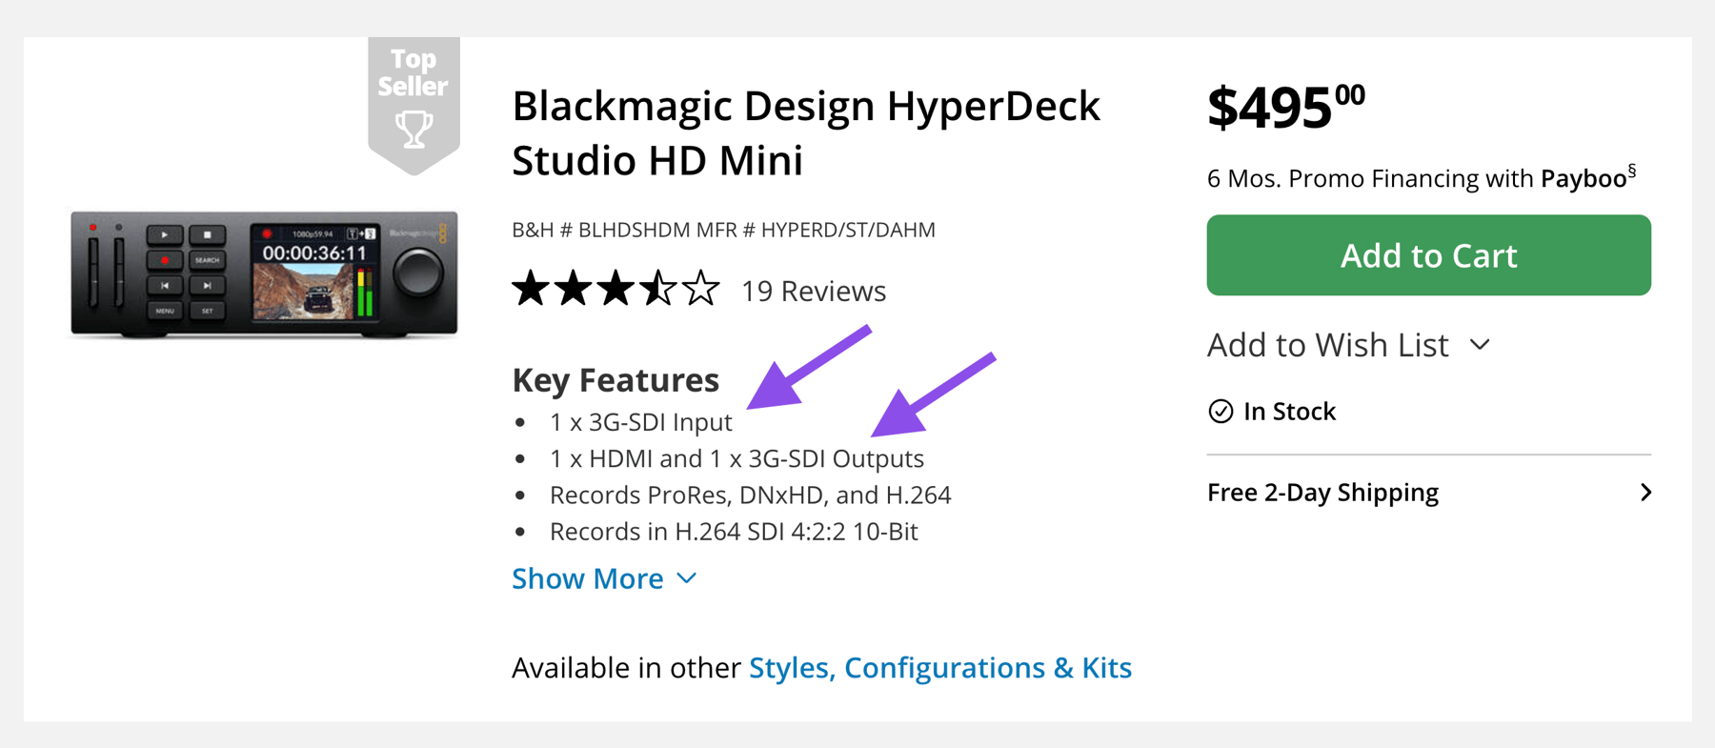Open the HyperDeck product thumbnail image

click(x=264, y=274)
